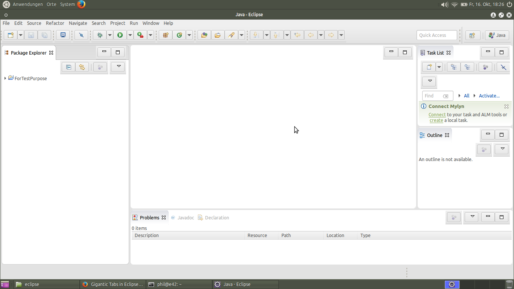Switch Task List to Categorized presentation
The height and width of the screenshot is (289, 514).
[454, 67]
